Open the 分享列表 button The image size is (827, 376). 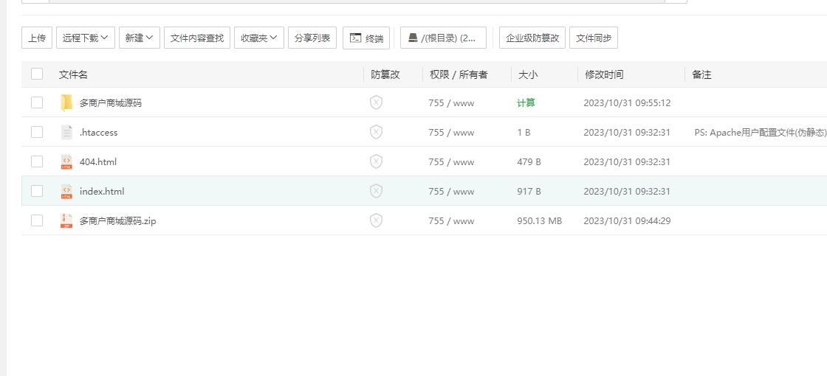[312, 38]
